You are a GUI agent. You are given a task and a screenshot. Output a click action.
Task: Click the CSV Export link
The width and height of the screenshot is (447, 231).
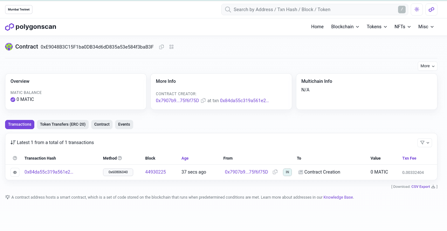click(421, 187)
